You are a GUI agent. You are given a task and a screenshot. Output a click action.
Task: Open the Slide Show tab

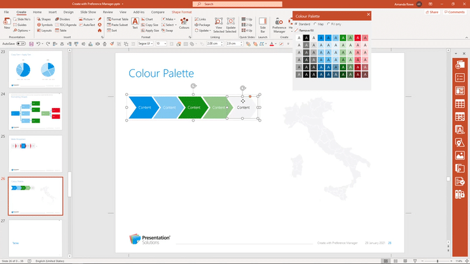click(88, 12)
